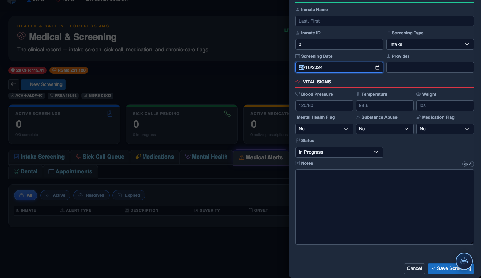Focus the Temperature field
The image size is (481, 278).
385,106
